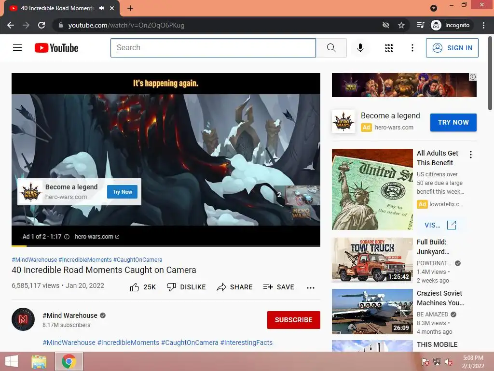Bookmark this page with the star icon

(x=401, y=25)
